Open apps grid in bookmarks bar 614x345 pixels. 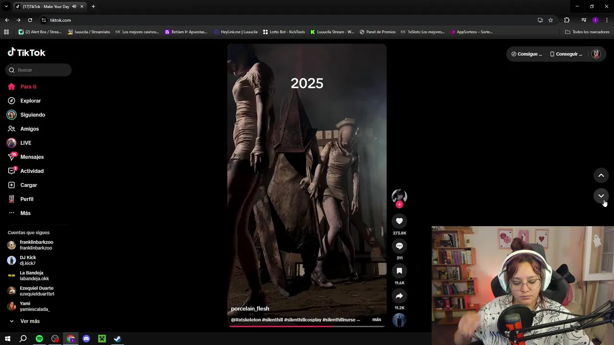6,32
